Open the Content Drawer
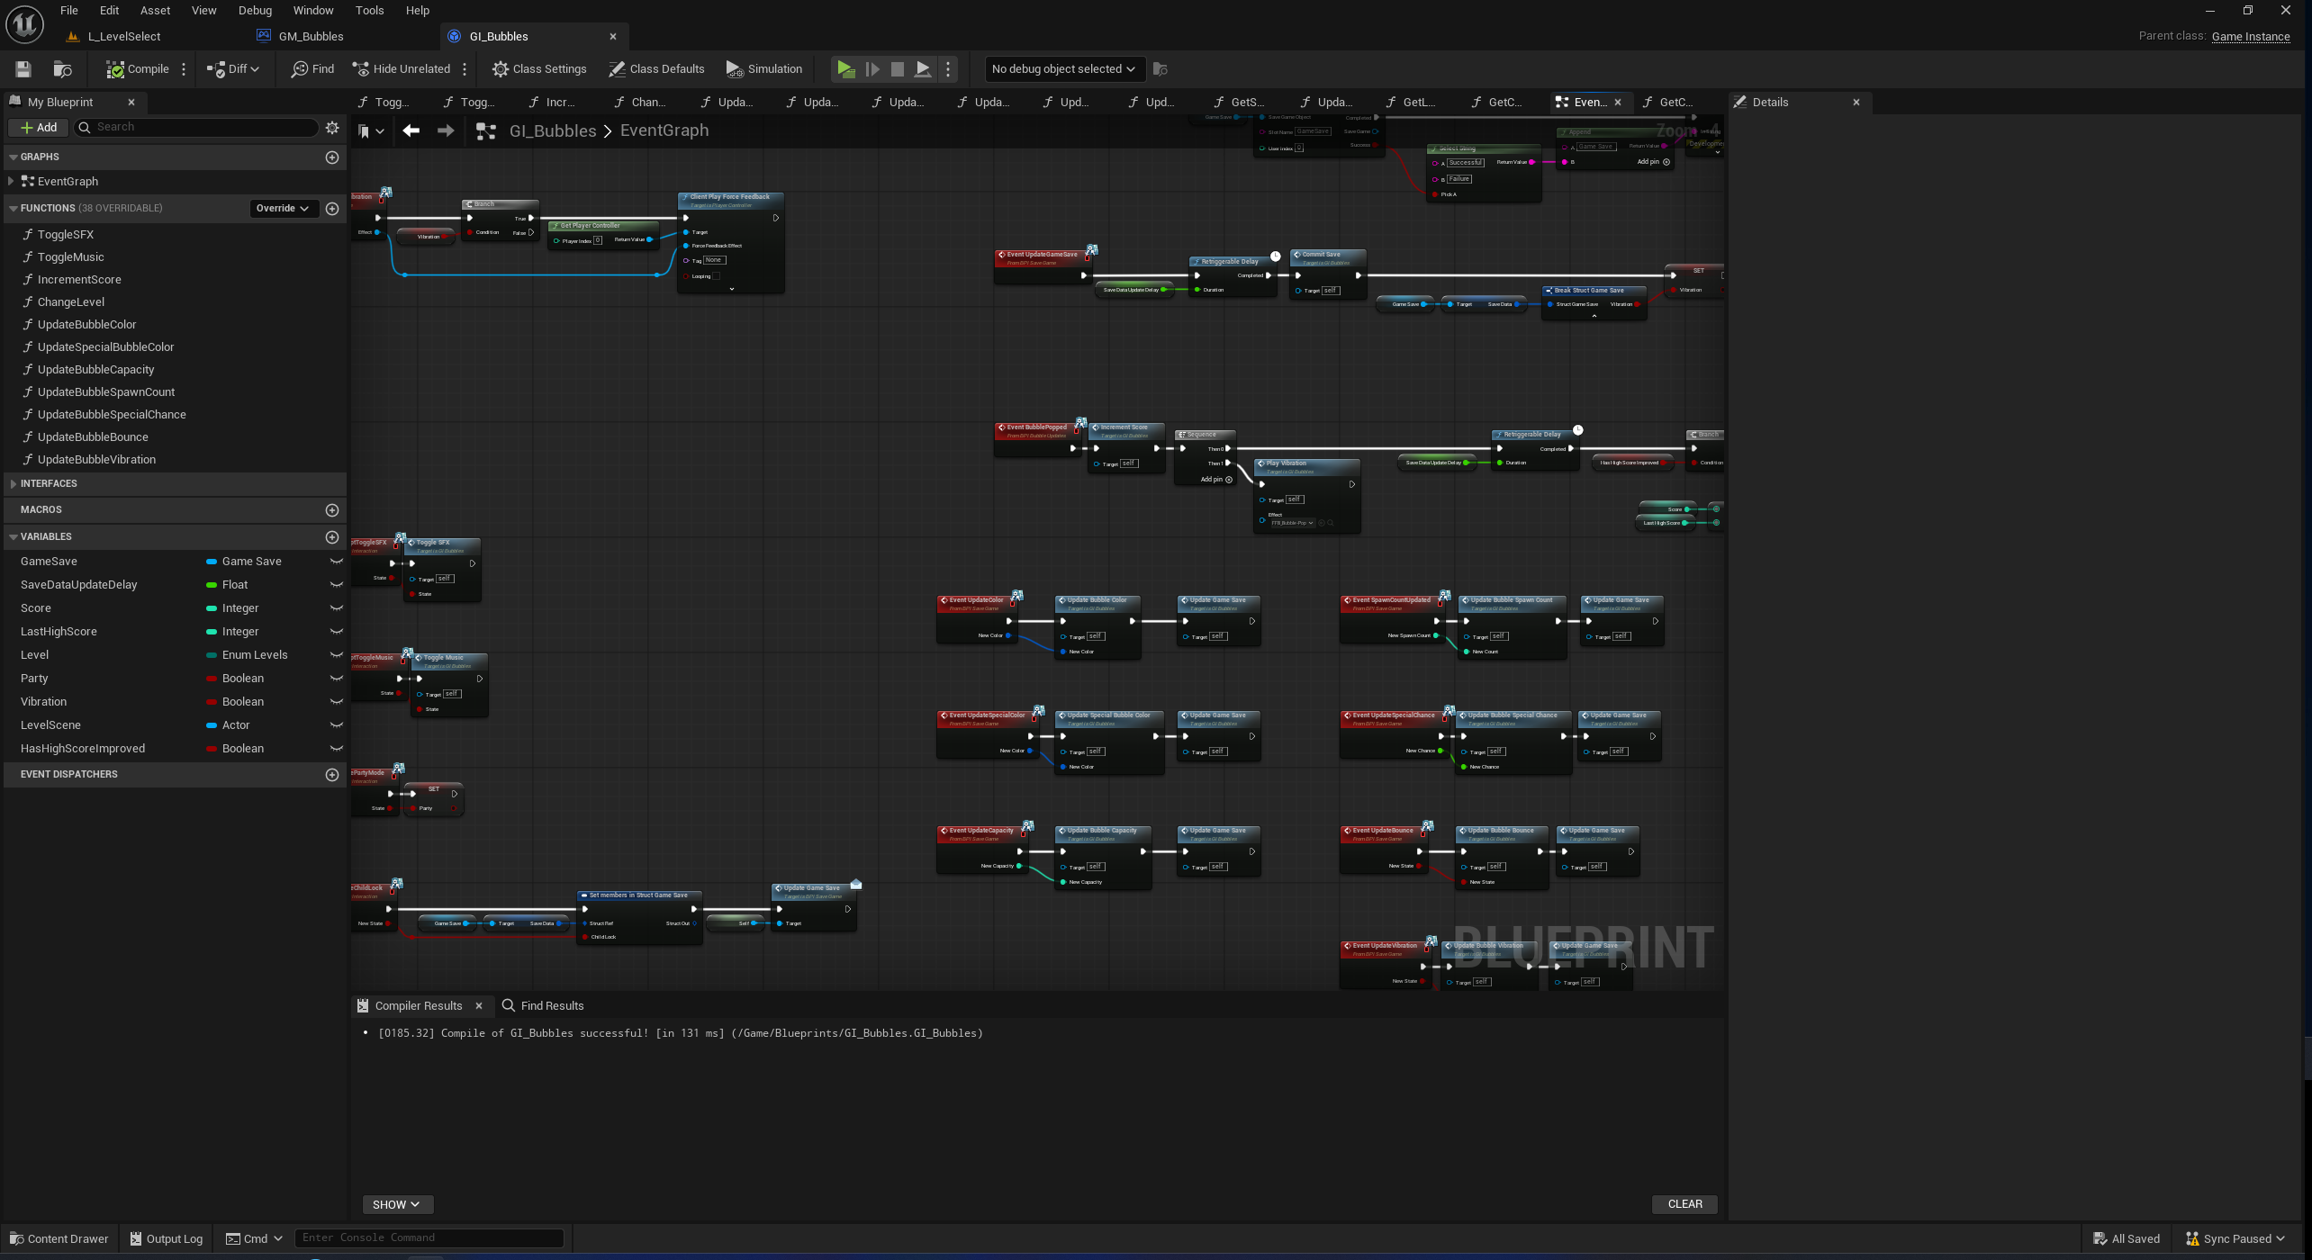Screen dimensions: 2312x1260 coord(59,1239)
